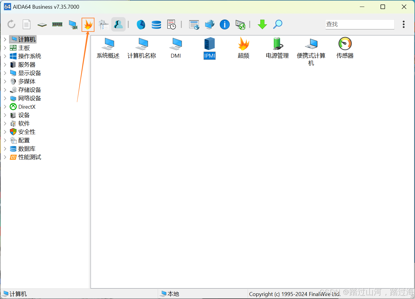415x299 pixels.
Task: Select 多媒体 in the left tree
Action: coord(23,81)
